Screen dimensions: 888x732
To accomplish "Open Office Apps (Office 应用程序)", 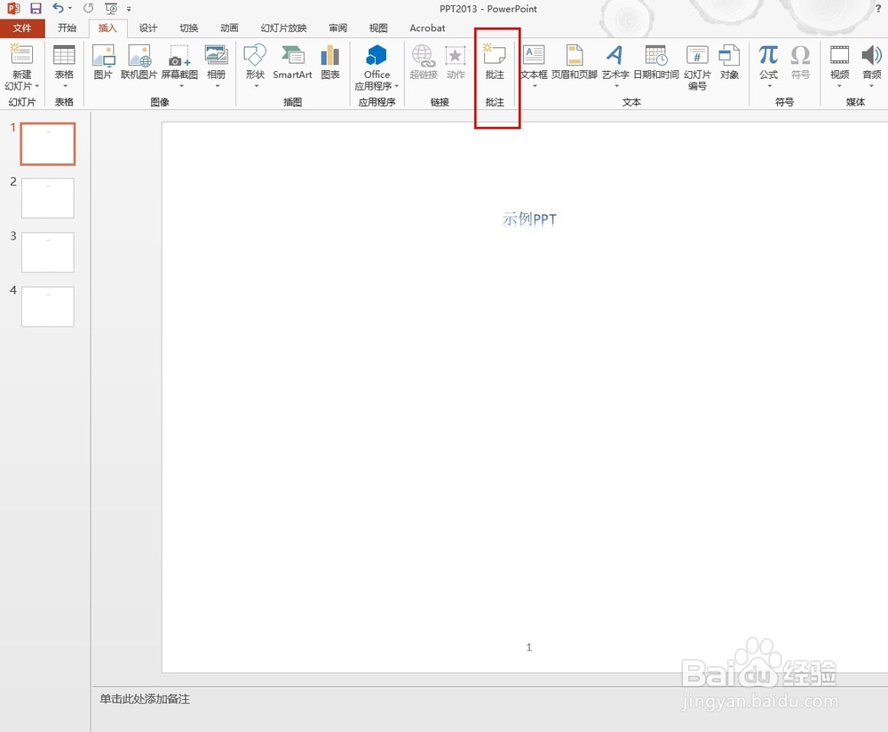I will click(377, 55).
